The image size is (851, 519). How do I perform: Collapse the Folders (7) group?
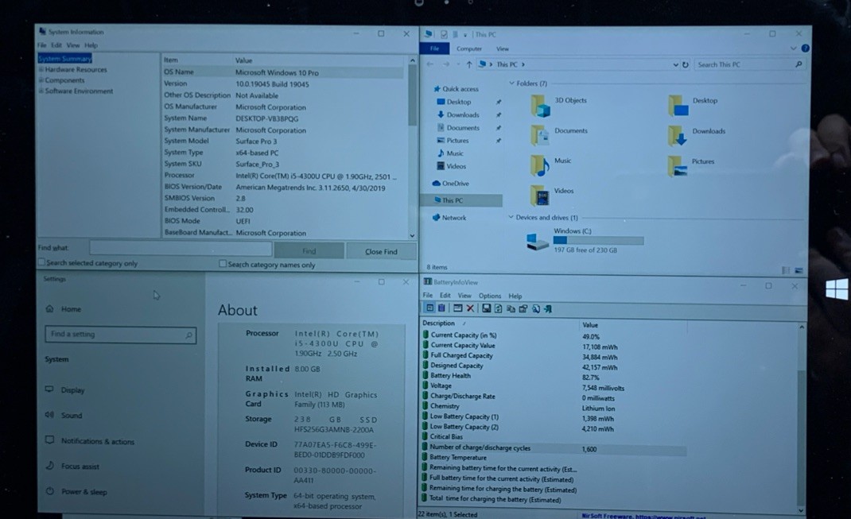[511, 83]
